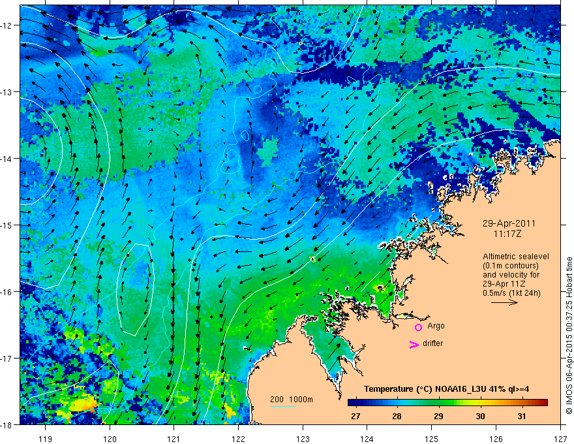Click the IMOS copyright timestamp text
The height and width of the screenshot is (444, 574).
[569, 336]
